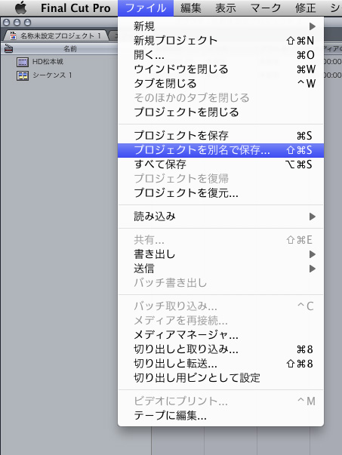Open the 送信 submenu
The height and width of the screenshot is (455, 342).
220,269
